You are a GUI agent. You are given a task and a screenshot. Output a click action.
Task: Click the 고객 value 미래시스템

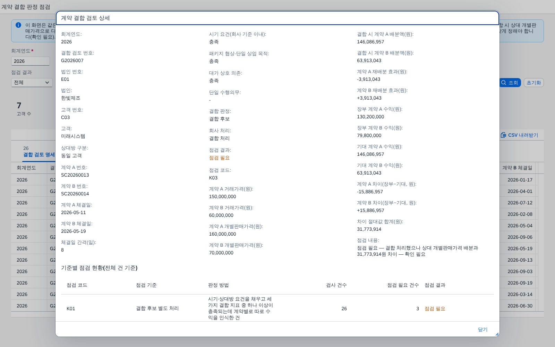[73, 136]
